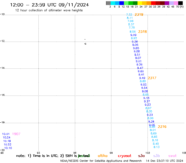The height and width of the screenshot is (163, 186).
Task: Select the s3b satellite legend label
Action: pos(156,156)
